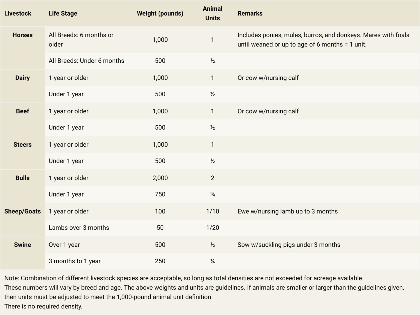Select the Steers row label

click(x=22, y=145)
